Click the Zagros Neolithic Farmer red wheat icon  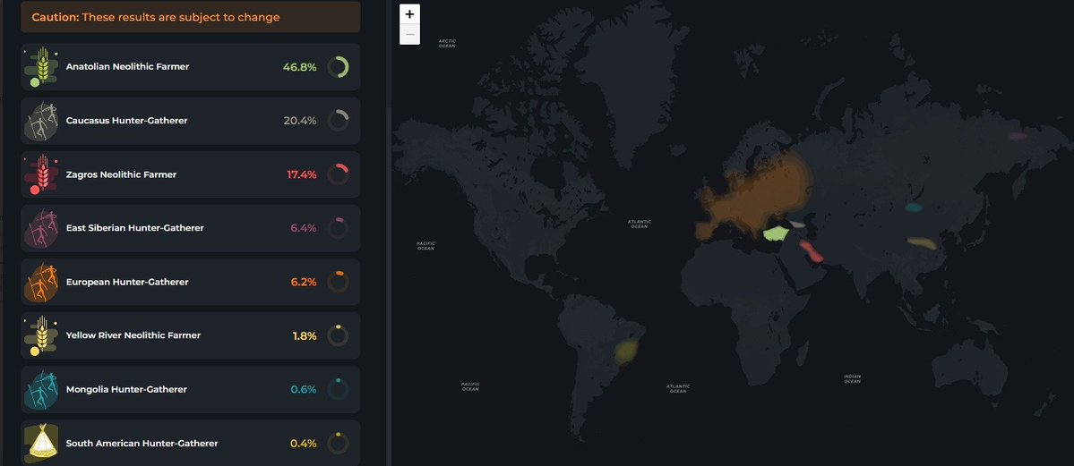pos(40,174)
